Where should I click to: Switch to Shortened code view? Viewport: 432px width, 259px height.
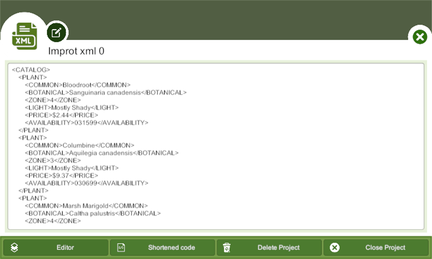pos(172,247)
